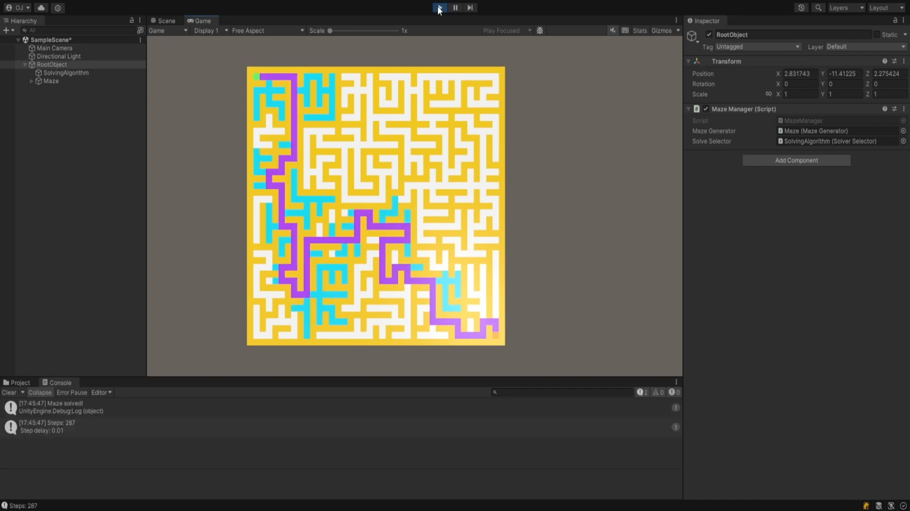
Task: Disable the Maze Manager script checkbox
Action: coord(706,109)
